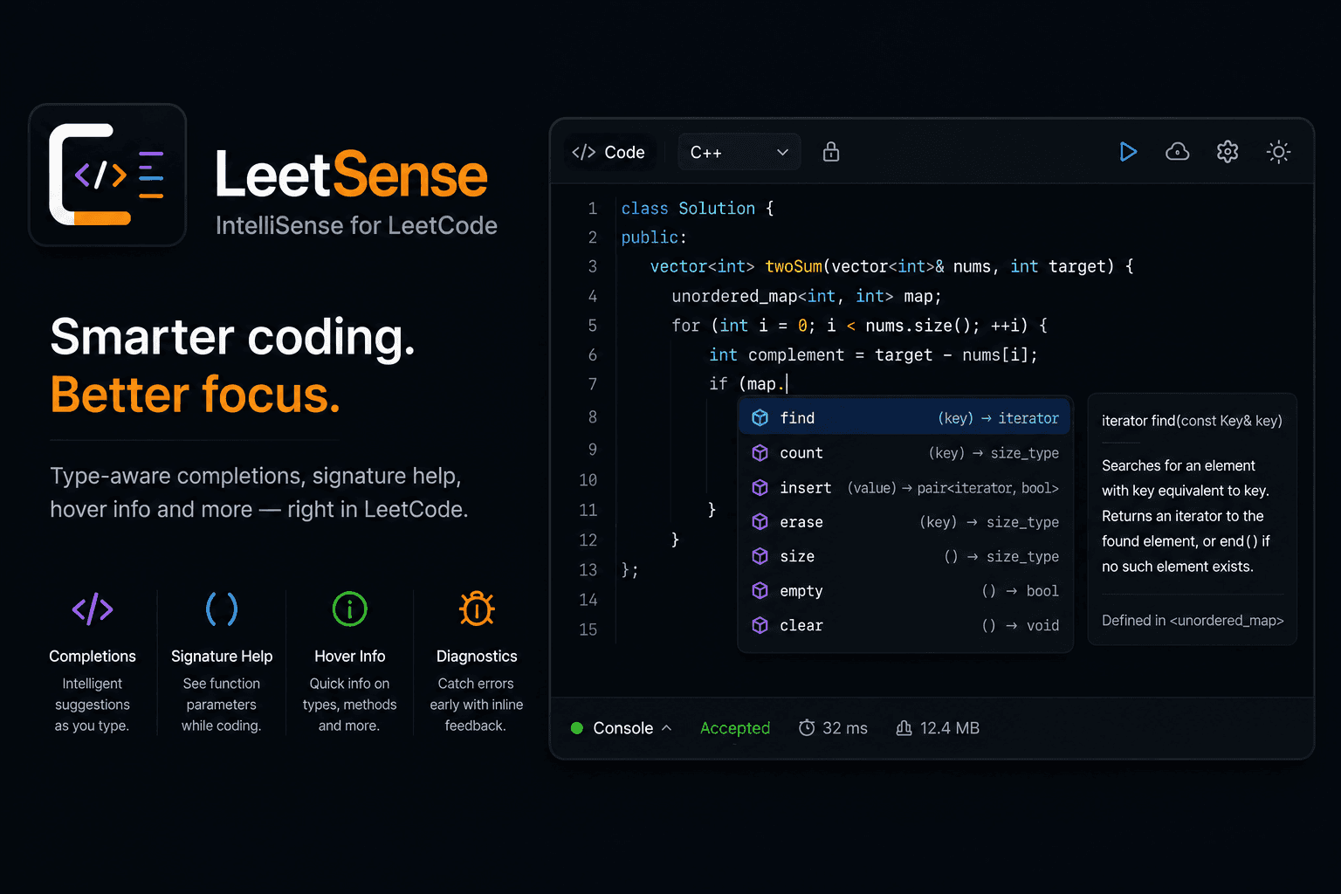Click the unordered_map declaration line

click(807, 297)
